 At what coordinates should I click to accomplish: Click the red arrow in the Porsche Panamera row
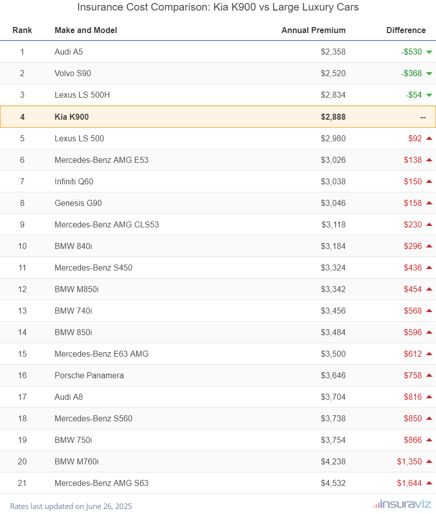tap(429, 375)
